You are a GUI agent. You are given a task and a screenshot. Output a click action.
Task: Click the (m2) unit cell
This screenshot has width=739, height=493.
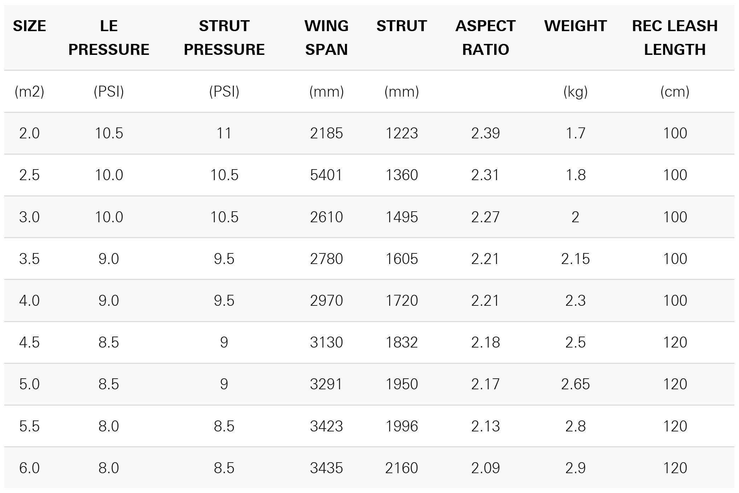click(29, 92)
